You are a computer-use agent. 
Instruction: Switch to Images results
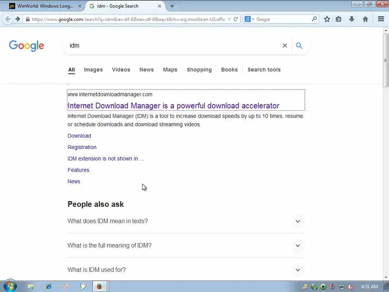coord(93,70)
